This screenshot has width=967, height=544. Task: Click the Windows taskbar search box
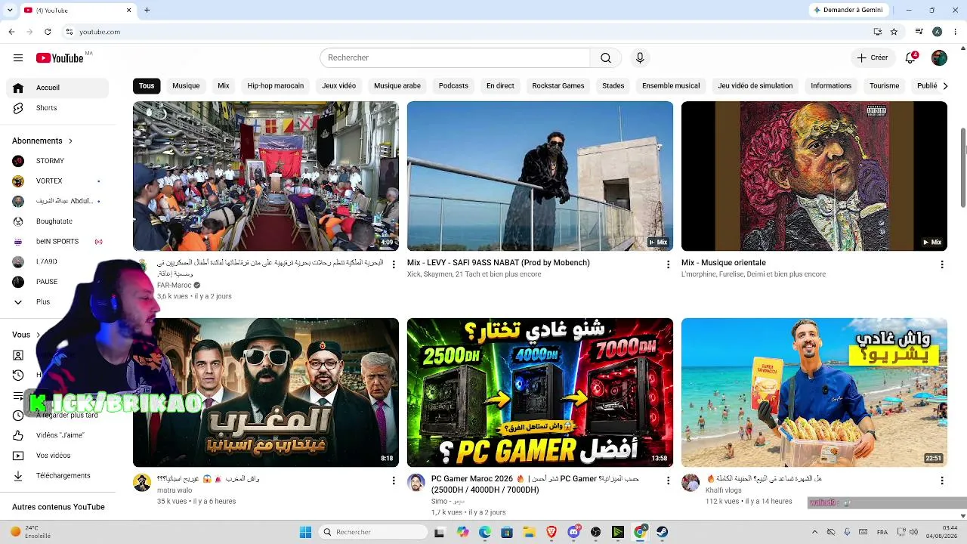point(372,533)
